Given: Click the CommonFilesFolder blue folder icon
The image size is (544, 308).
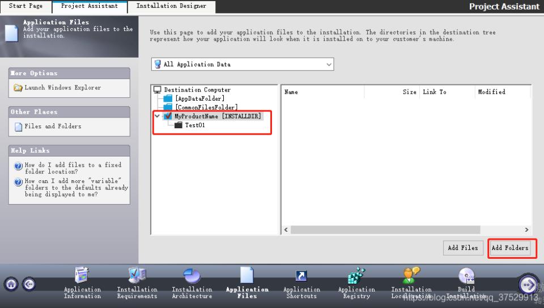Looking at the screenshot, I should click(x=168, y=107).
